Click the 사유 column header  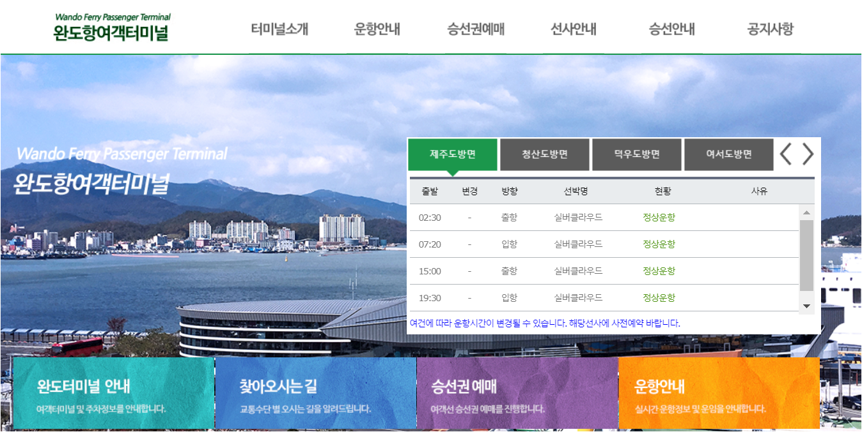tap(759, 191)
